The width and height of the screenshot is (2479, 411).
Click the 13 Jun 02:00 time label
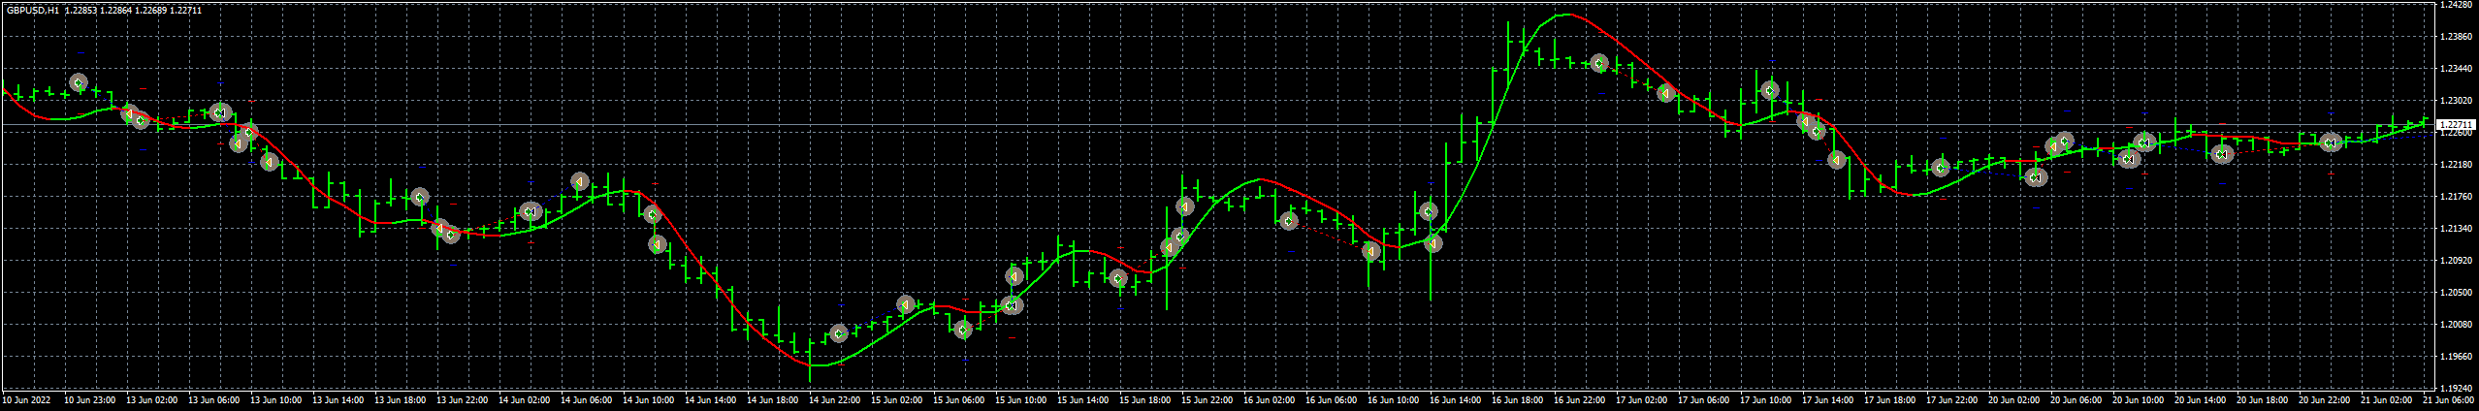coord(152,399)
